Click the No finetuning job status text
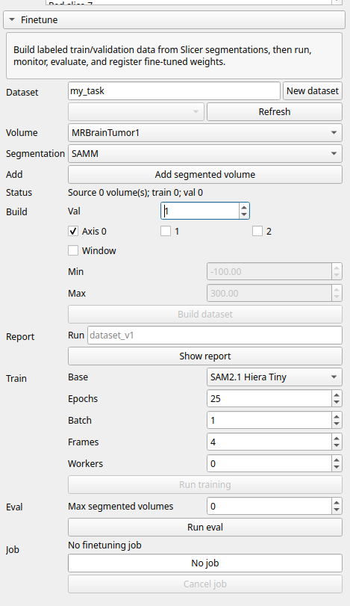 click(104, 545)
